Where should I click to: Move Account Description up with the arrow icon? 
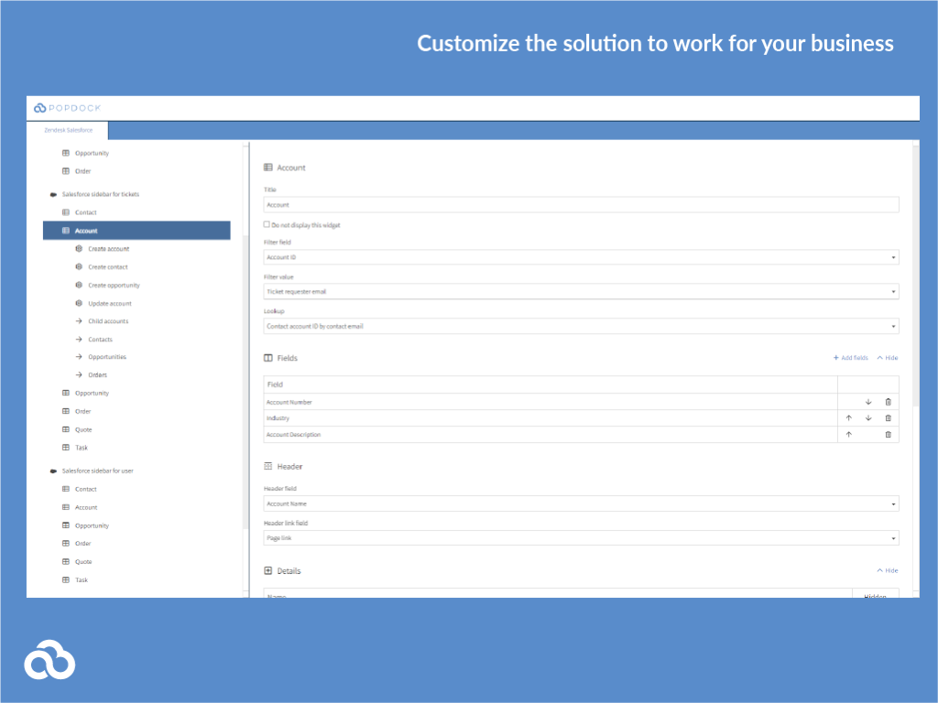[847, 434]
